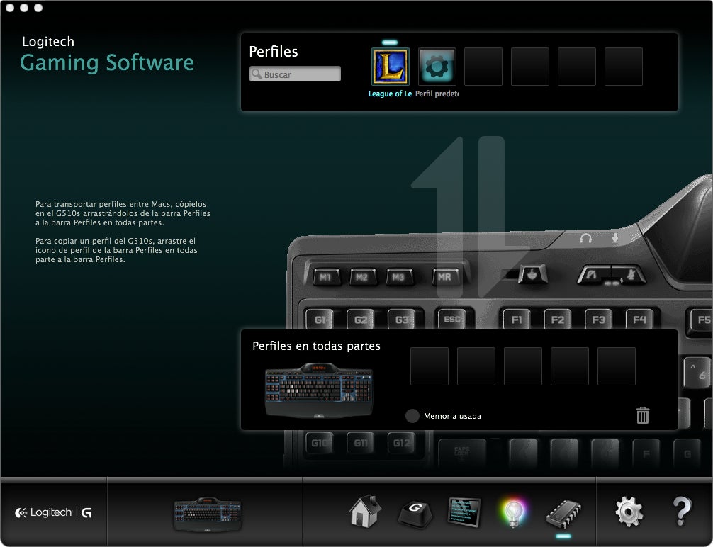The width and height of the screenshot is (713, 547).
Task: Select the Perfil predeterminado gear profile
Action: (x=437, y=67)
